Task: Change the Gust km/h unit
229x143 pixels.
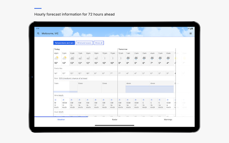Action: tap(61, 112)
